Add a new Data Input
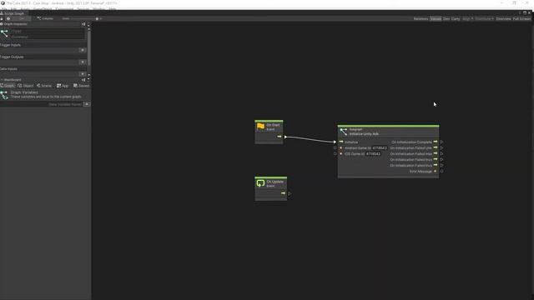 83,74
